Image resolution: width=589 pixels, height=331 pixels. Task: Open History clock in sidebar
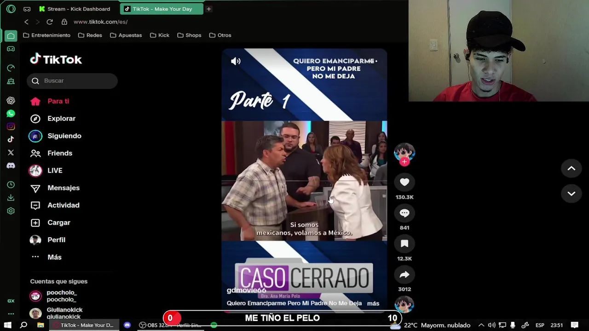11,185
